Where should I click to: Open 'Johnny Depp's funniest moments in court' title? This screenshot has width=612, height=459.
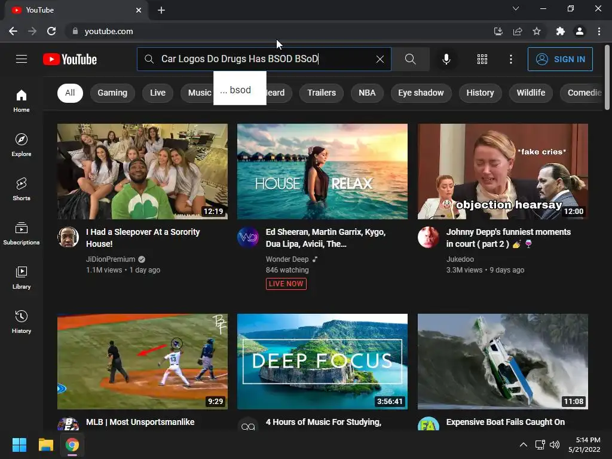(508, 238)
